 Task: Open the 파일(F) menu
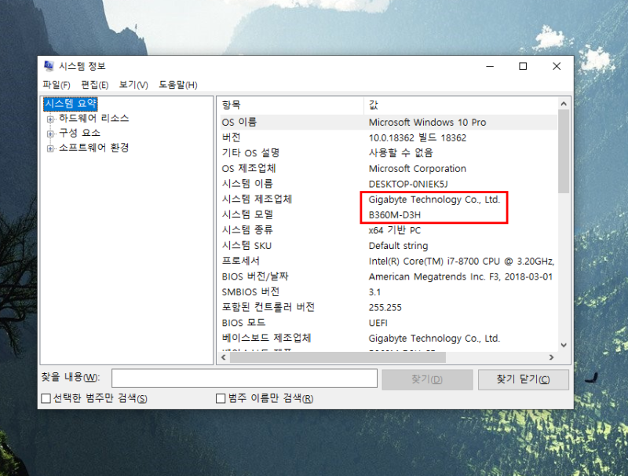(x=57, y=85)
